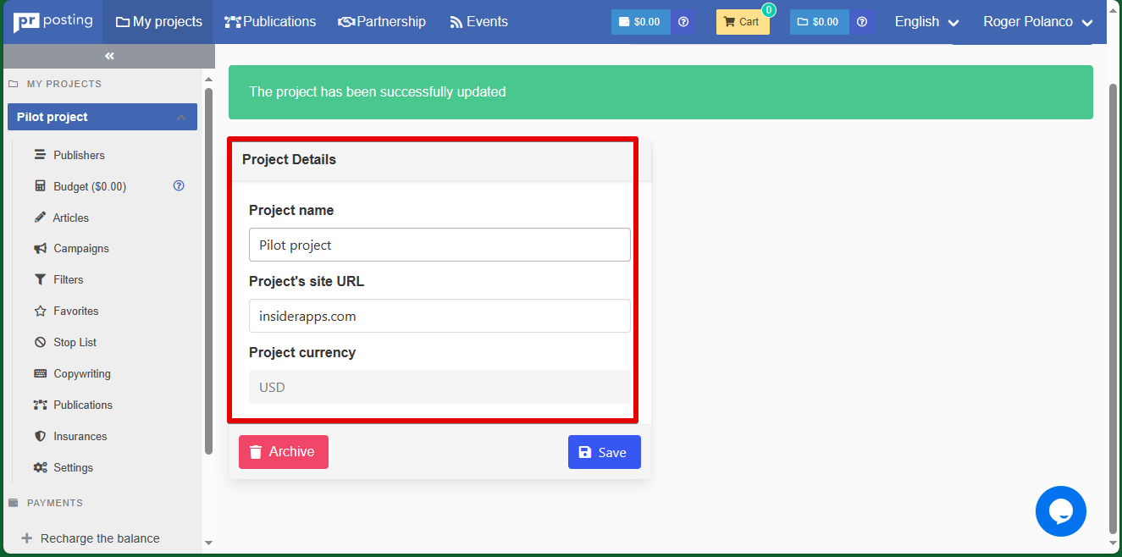
Task: Open project Settings gears item
Action: coord(73,468)
